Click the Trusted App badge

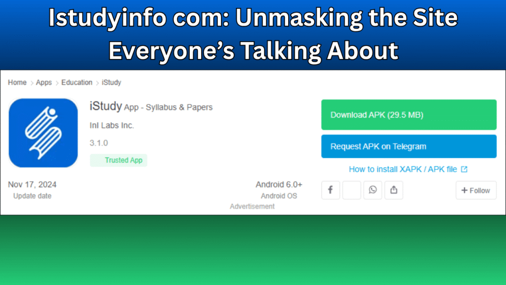point(119,160)
